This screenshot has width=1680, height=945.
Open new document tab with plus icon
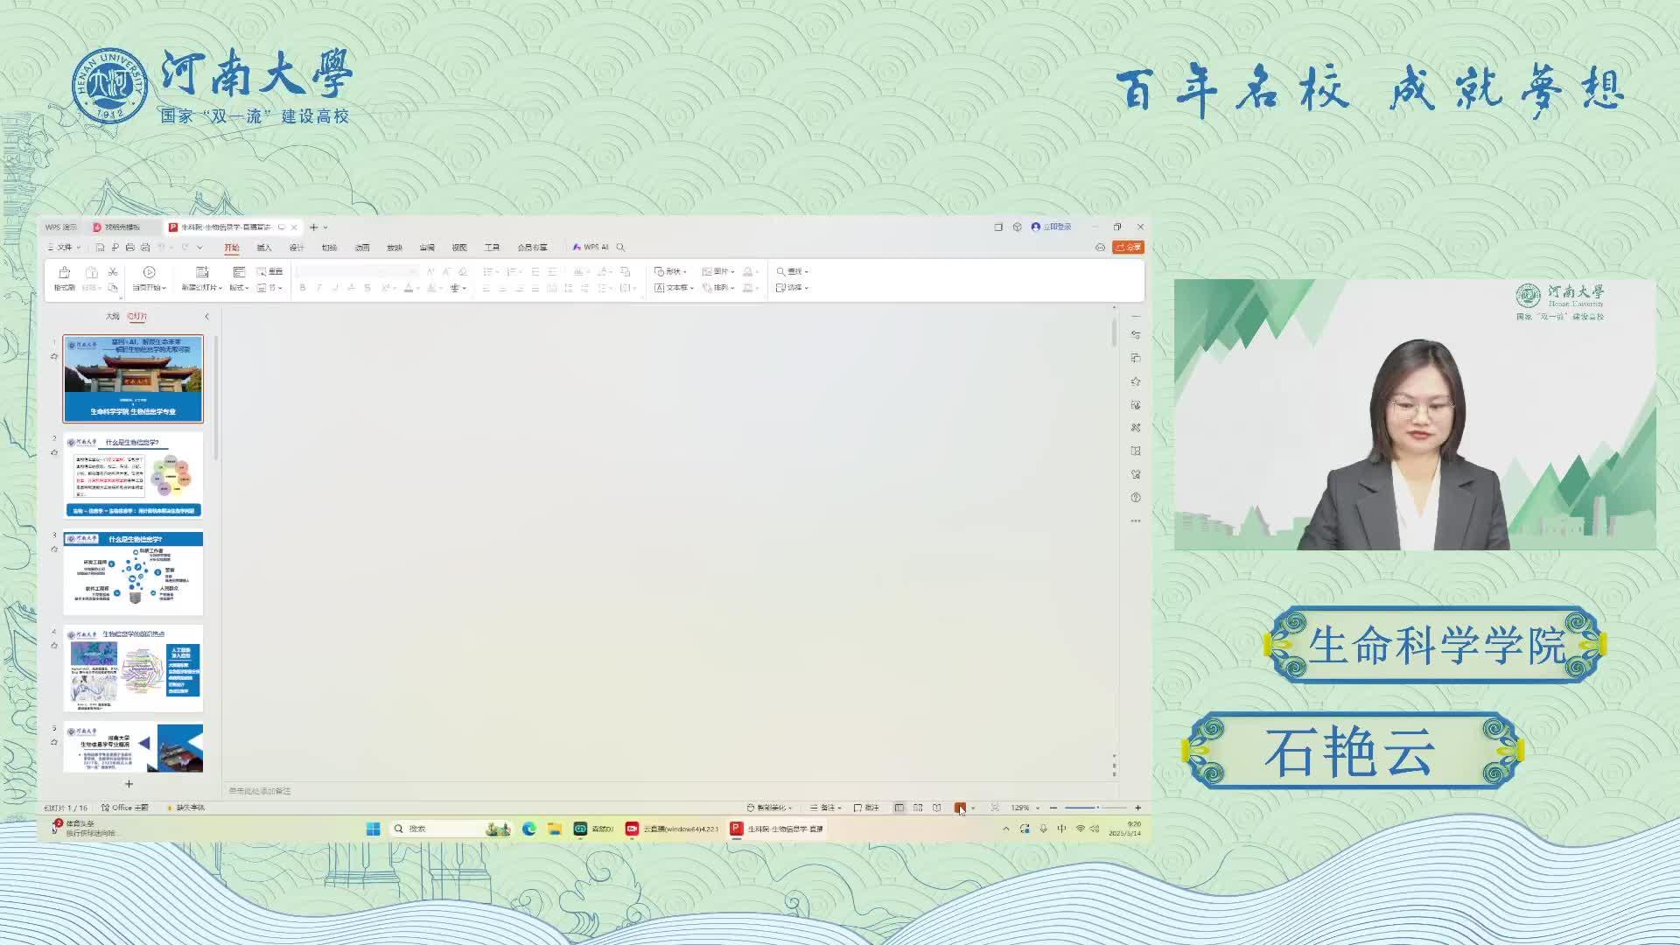pyautogui.click(x=313, y=227)
